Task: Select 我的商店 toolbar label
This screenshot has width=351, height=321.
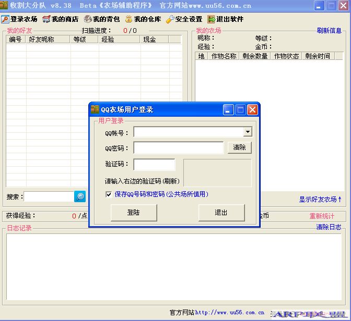Action: [x=65, y=19]
